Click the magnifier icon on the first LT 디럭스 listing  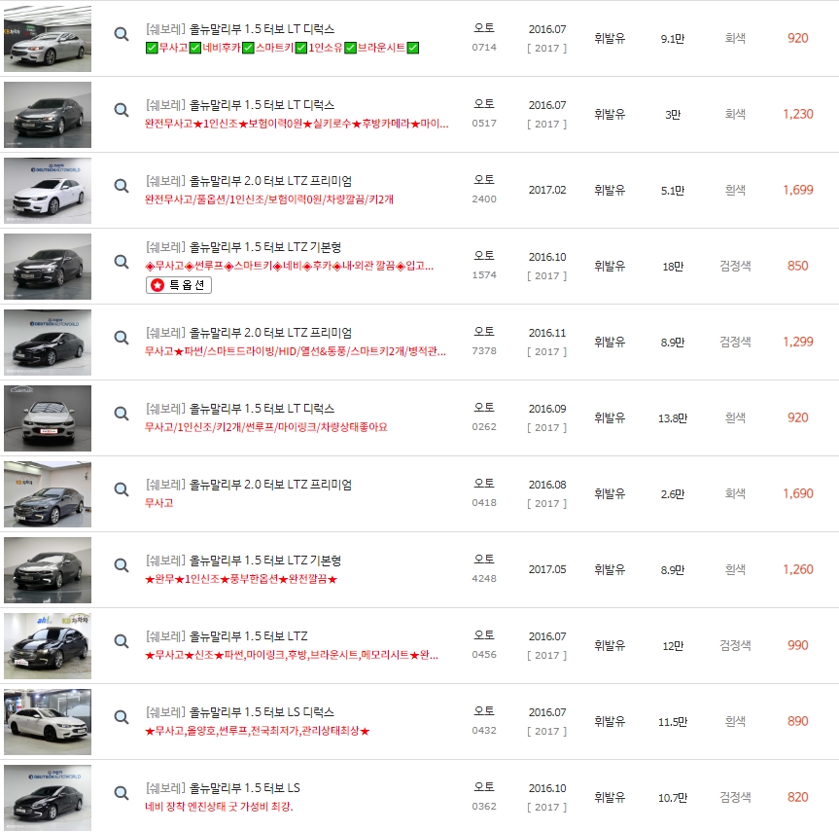[121, 34]
